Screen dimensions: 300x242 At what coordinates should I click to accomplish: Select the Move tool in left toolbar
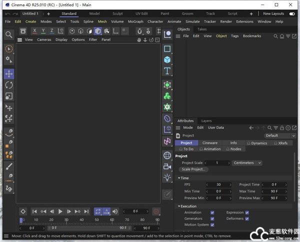pyautogui.click(x=9, y=73)
